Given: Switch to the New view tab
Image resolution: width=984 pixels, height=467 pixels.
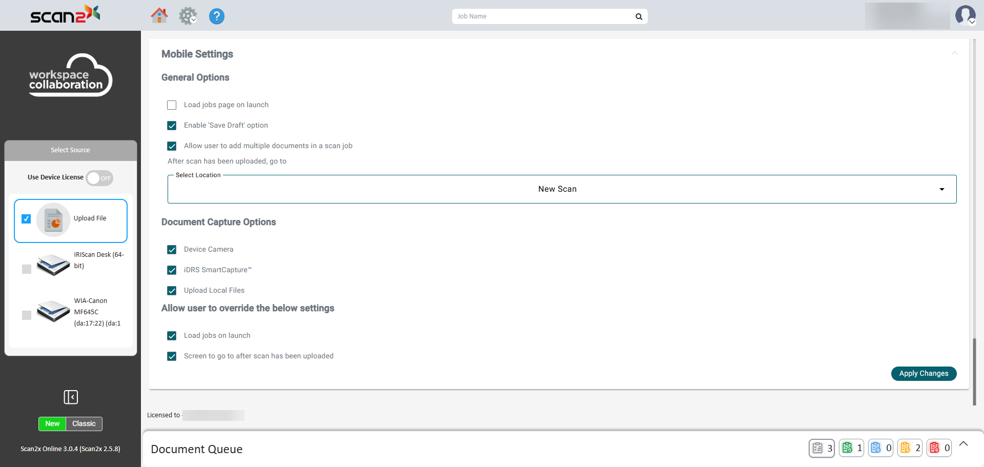Looking at the screenshot, I should click(x=52, y=424).
